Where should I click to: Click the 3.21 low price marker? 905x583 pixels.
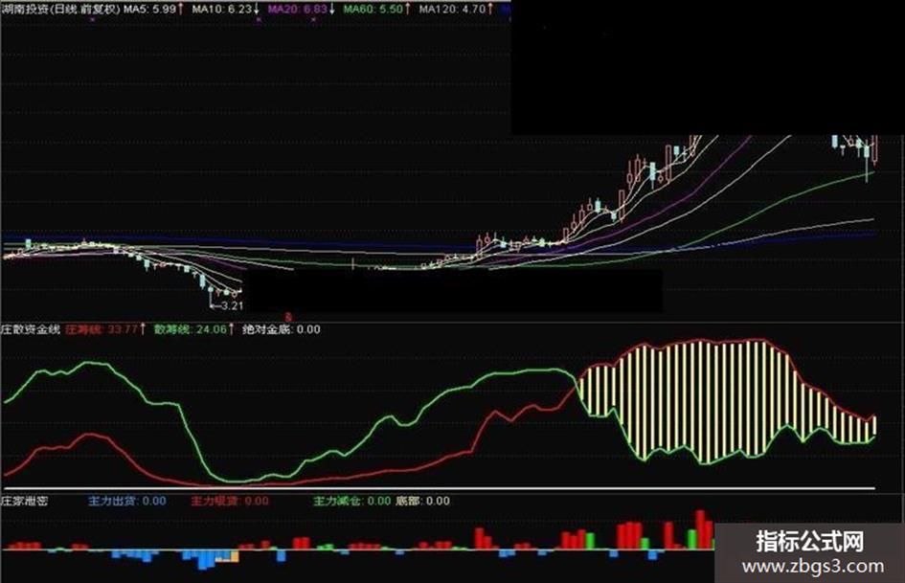[x=227, y=305]
